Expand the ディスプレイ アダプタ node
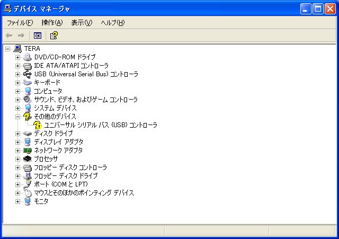The height and width of the screenshot is (239, 339). 17,143
